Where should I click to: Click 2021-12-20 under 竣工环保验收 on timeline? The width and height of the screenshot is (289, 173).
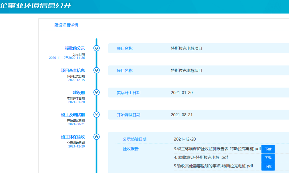(77, 146)
